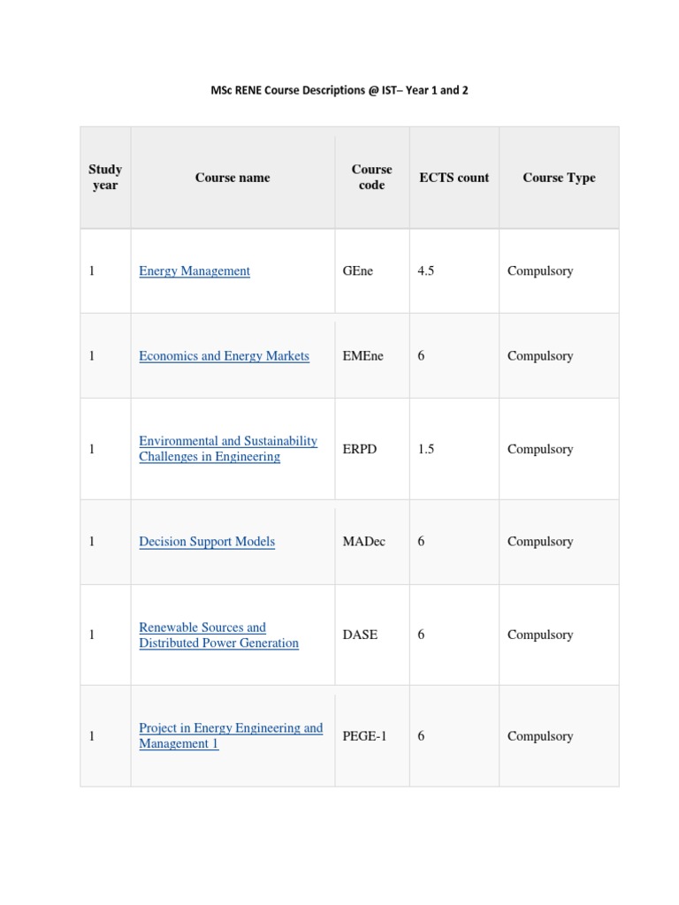Image resolution: width=679 pixels, height=905 pixels.
Task: Click the Study year column header
Action: (105, 178)
